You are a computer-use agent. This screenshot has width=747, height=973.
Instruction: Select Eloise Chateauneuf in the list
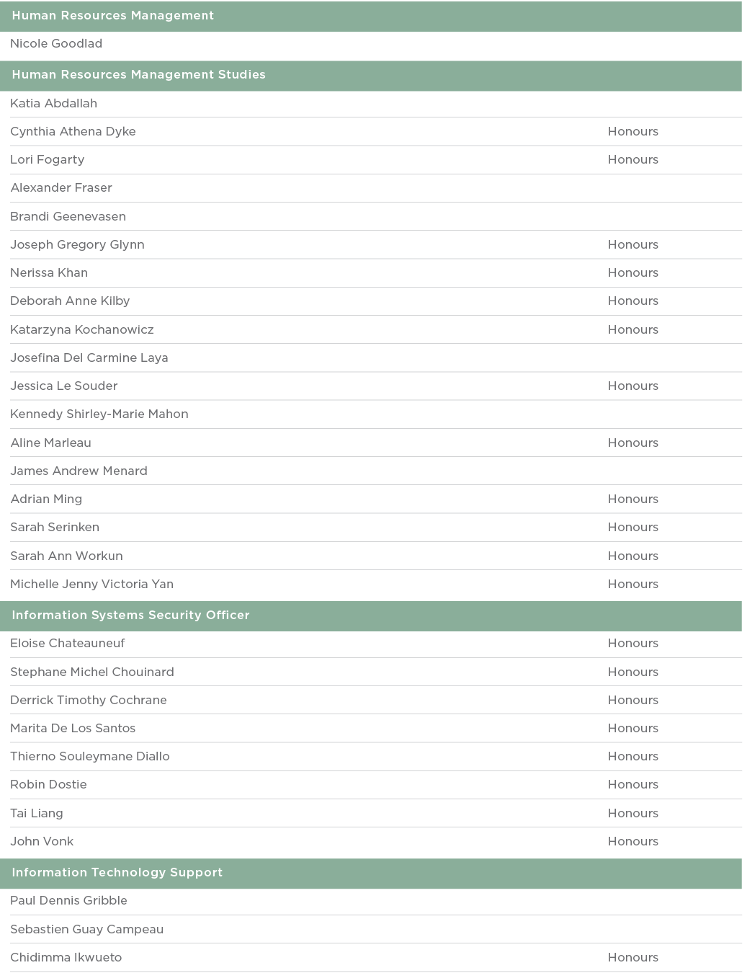68,644
